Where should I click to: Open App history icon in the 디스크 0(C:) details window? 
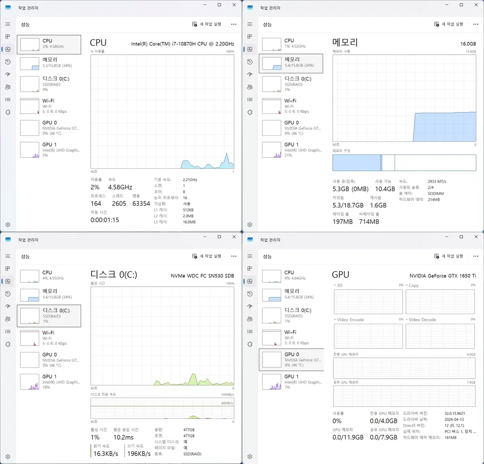[x=8, y=294]
